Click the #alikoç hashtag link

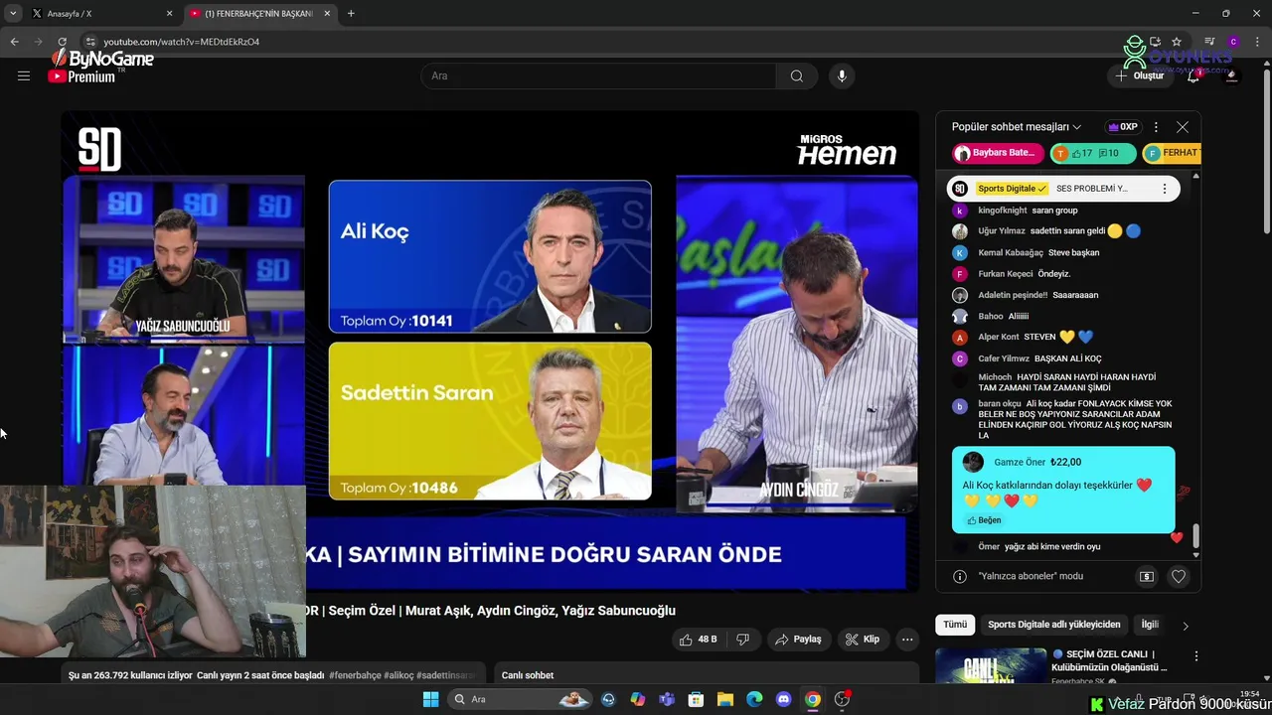[398, 675]
